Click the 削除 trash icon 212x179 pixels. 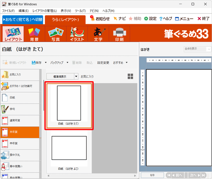[74, 63]
